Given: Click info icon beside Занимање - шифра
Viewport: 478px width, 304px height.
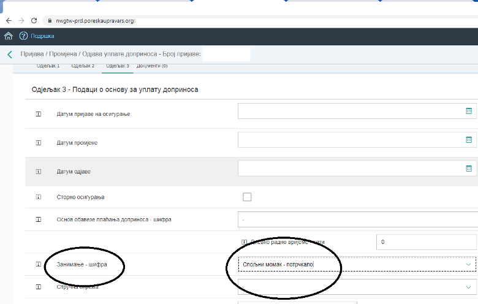Looking at the screenshot, I should pyautogui.click(x=38, y=265).
